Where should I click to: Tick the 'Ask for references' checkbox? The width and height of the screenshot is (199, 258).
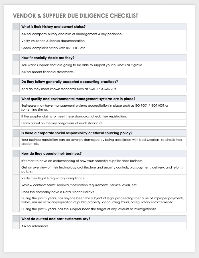coord(16,226)
